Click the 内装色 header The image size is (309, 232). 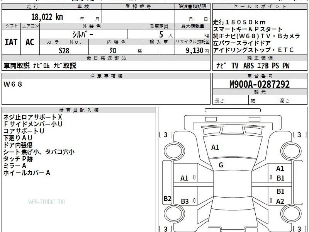[x=116, y=42]
